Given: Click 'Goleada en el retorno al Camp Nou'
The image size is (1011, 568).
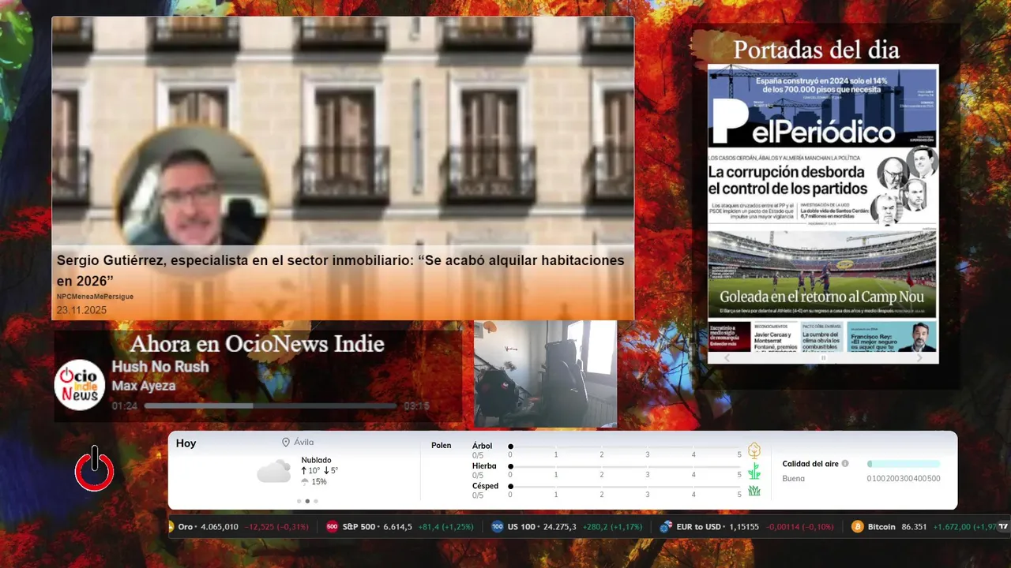Looking at the screenshot, I should (x=821, y=297).
